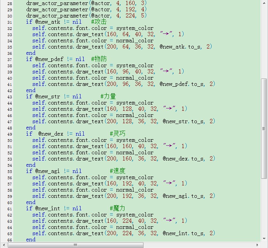Click @new_dex.to_s on line 53
This screenshot has width=268, height=248.
point(184,159)
